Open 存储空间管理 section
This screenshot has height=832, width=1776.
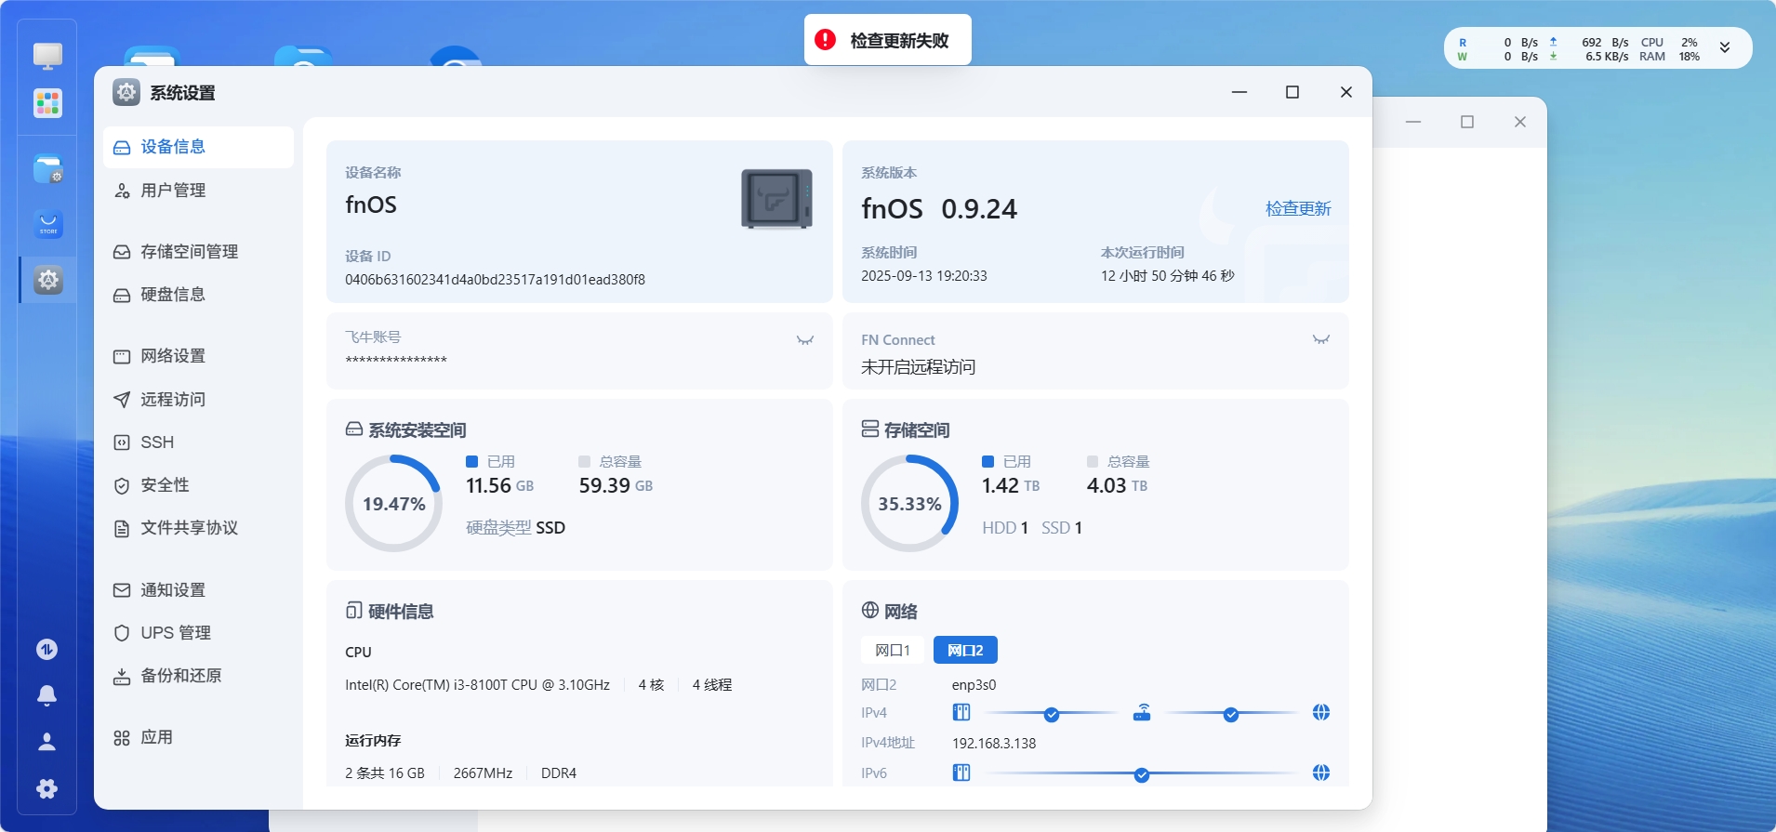[x=198, y=252]
